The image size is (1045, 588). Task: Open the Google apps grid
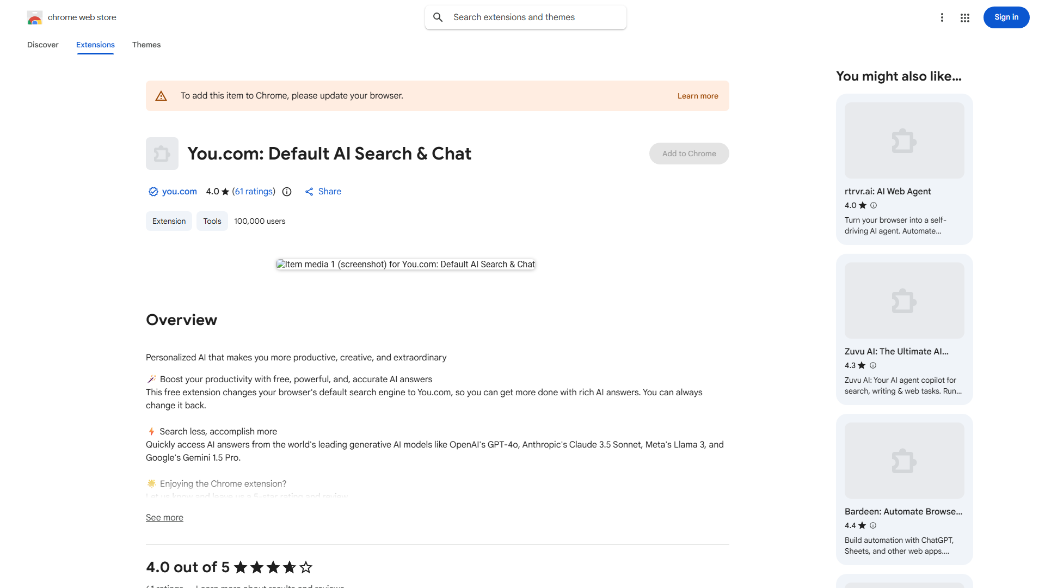pyautogui.click(x=965, y=18)
